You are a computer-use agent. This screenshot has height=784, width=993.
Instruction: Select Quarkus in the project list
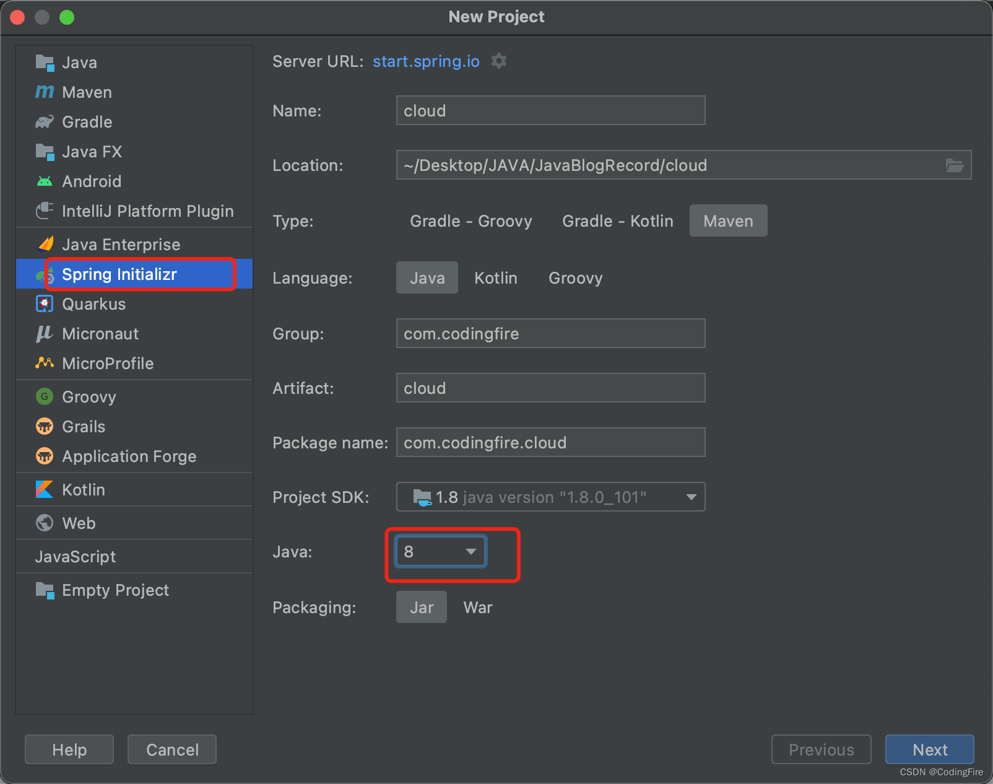click(134, 304)
